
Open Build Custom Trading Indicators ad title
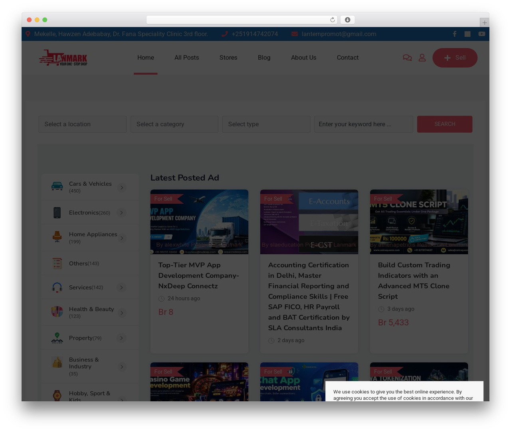pyautogui.click(x=414, y=281)
